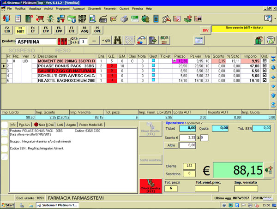The width and height of the screenshot is (277, 209).
Task: Click the yellow Non esente status bar
Action: [244, 29]
